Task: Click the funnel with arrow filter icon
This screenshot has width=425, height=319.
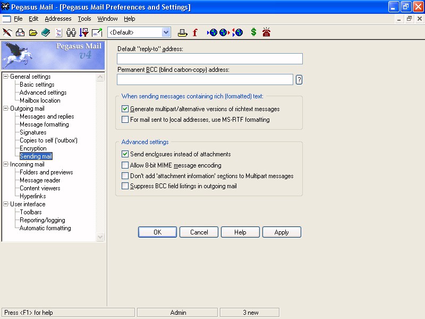Action: click(84, 32)
